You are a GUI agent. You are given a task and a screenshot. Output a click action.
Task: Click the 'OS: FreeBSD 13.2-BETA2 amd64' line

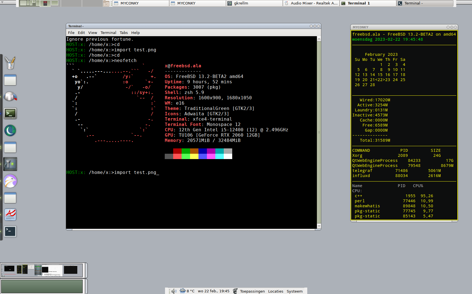click(204, 76)
